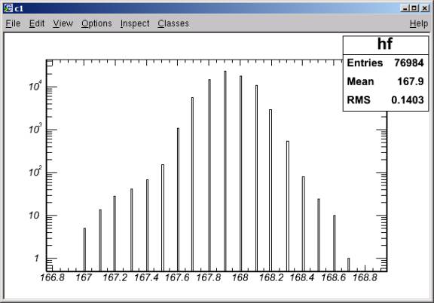Screen dimensions: 434x303
Task: Click the x-axis label 166.8
Action: pyautogui.click(x=53, y=277)
